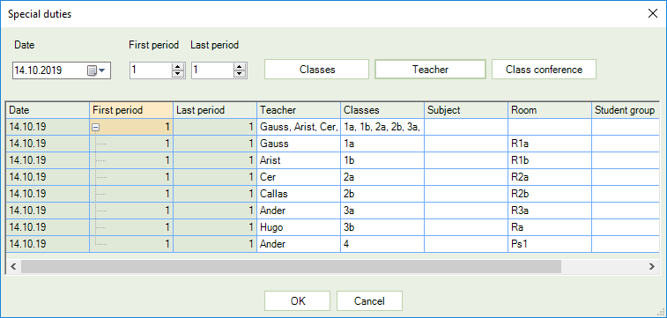
Task: Close the Special duties dialog
Action: click(652, 13)
